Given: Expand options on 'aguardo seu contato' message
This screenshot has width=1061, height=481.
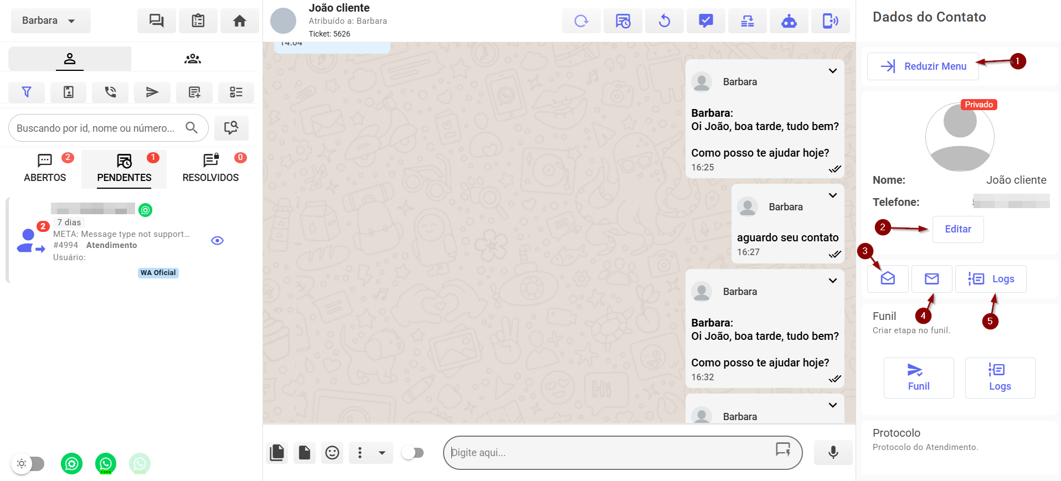Looking at the screenshot, I should 832,195.
